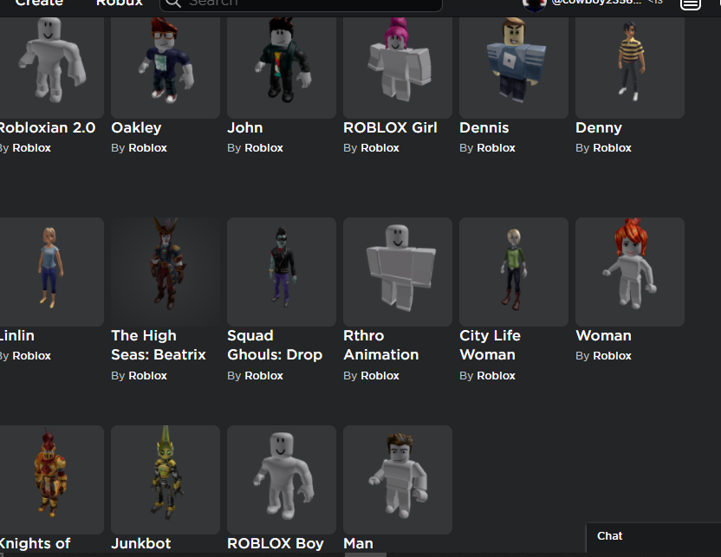Screen dimensions: 721x557
Task: Click the Dennis title text
Action: click(x=484, y=127)
